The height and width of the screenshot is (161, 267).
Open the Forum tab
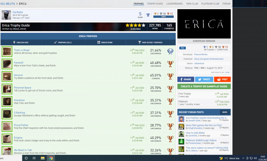pyautogui.click(x=226, y=4)
